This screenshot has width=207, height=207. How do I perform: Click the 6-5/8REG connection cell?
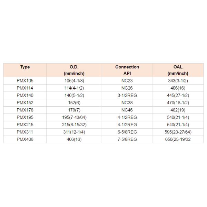(127, 132)
